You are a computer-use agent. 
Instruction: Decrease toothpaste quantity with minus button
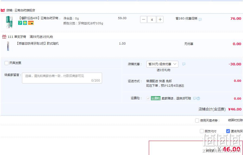tap(144, 19)
